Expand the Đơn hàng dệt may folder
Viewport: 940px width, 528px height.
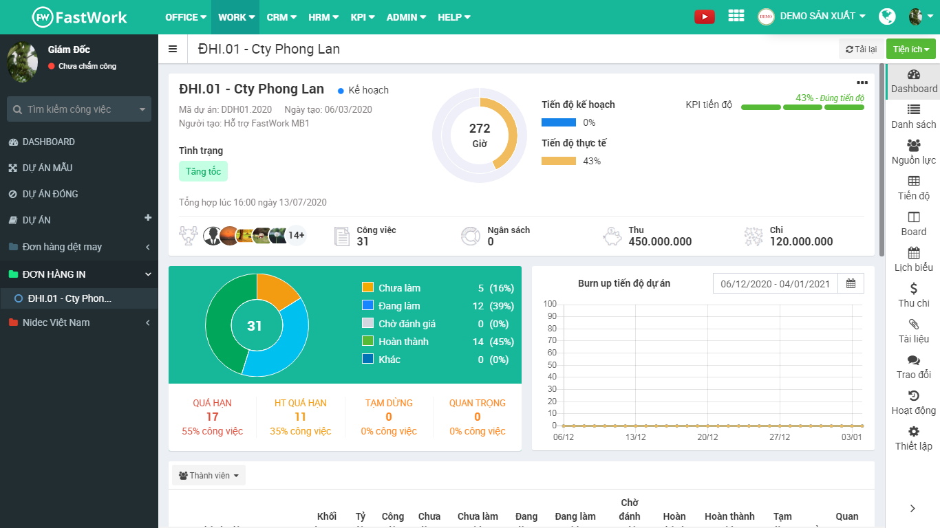(78, 247)
